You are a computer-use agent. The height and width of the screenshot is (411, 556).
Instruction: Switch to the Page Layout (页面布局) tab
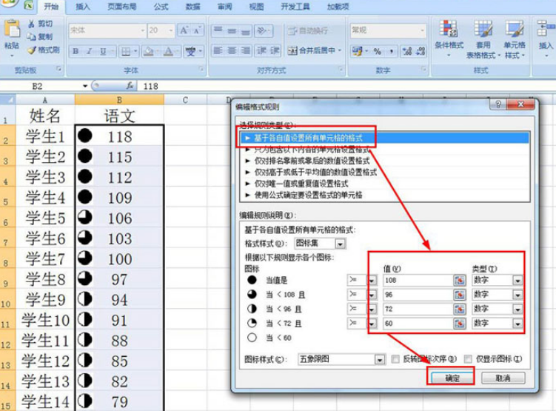tap(122, 7)
